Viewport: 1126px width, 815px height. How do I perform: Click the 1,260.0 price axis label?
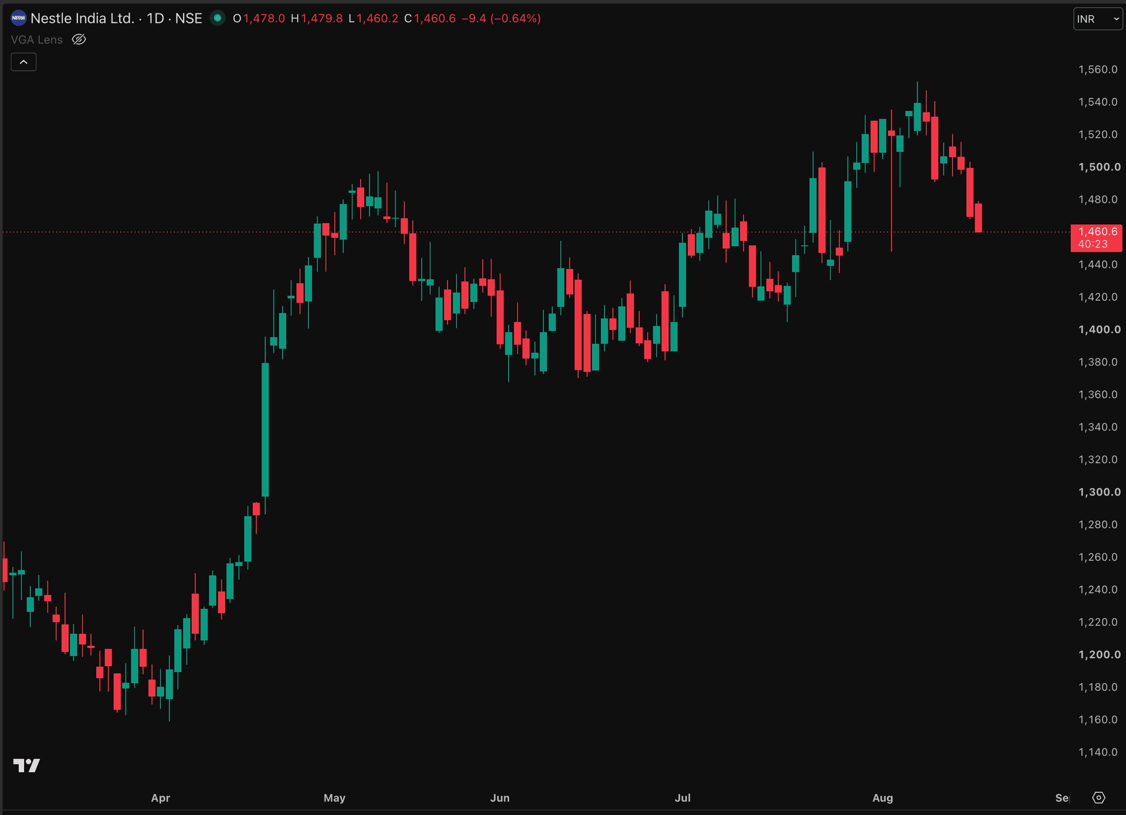pyautogui.click(x=1098, y=557)
